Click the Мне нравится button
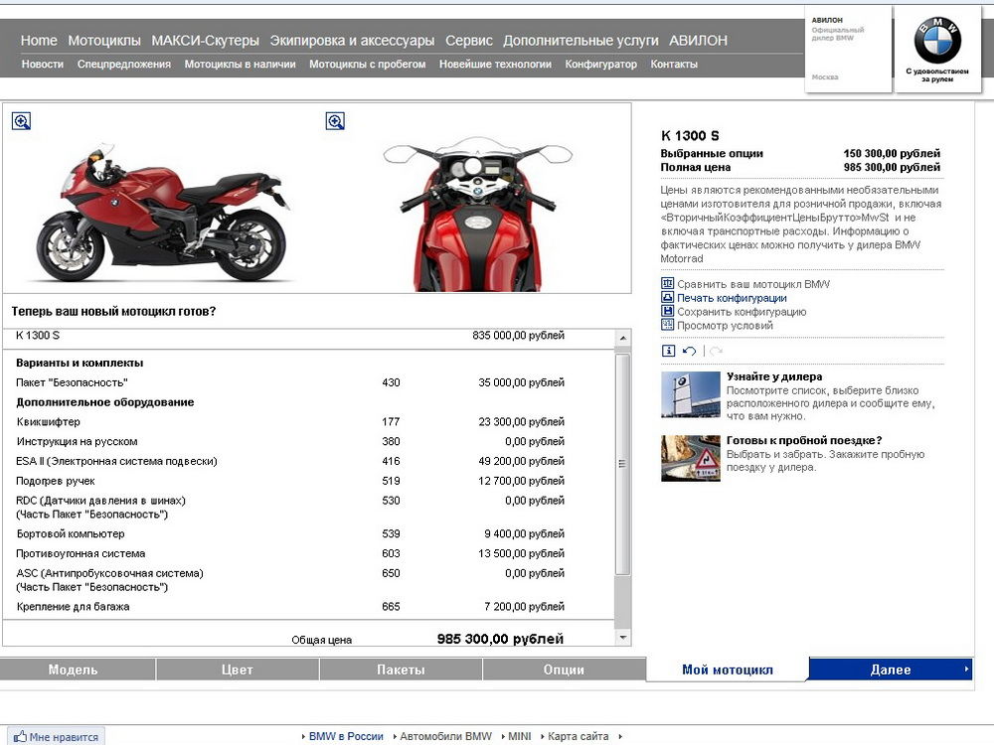 pos(56,737)
